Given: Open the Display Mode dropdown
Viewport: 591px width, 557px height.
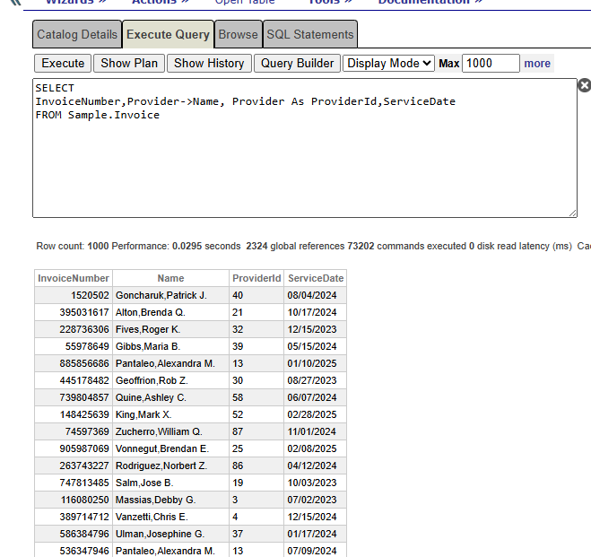Looking at the screenshot, I should [388, 63].
